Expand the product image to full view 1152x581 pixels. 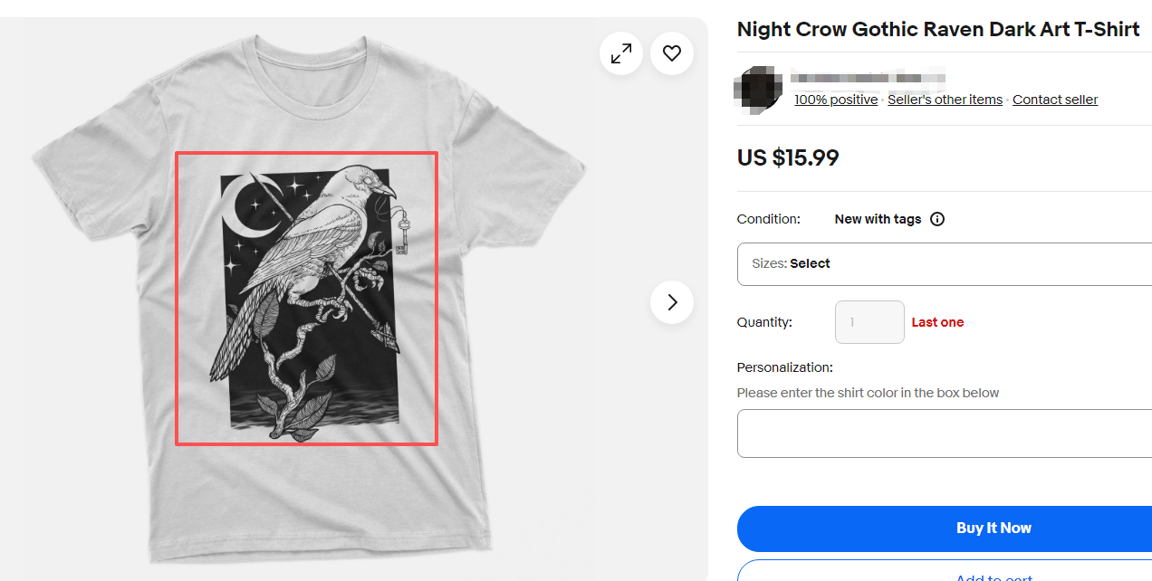click(x=621, y=53)
